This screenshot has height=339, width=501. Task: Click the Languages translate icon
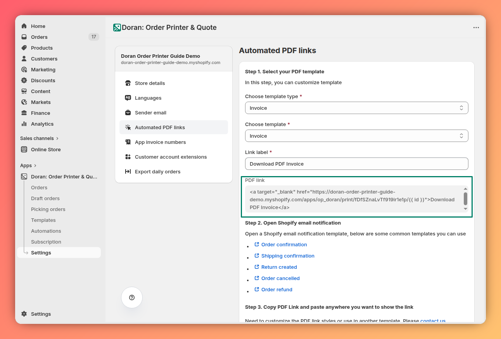pos(128,98)
